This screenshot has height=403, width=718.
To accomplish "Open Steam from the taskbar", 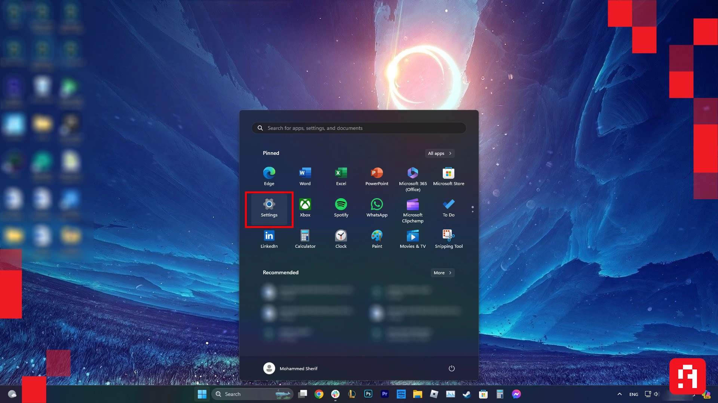I will tap(467, 394).
